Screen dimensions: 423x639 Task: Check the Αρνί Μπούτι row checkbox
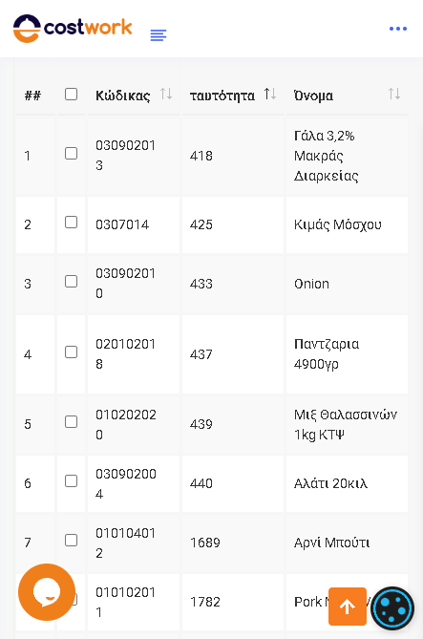tap(71, 540)
